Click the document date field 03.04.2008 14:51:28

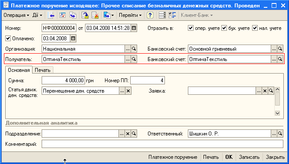tap(108, 28)
